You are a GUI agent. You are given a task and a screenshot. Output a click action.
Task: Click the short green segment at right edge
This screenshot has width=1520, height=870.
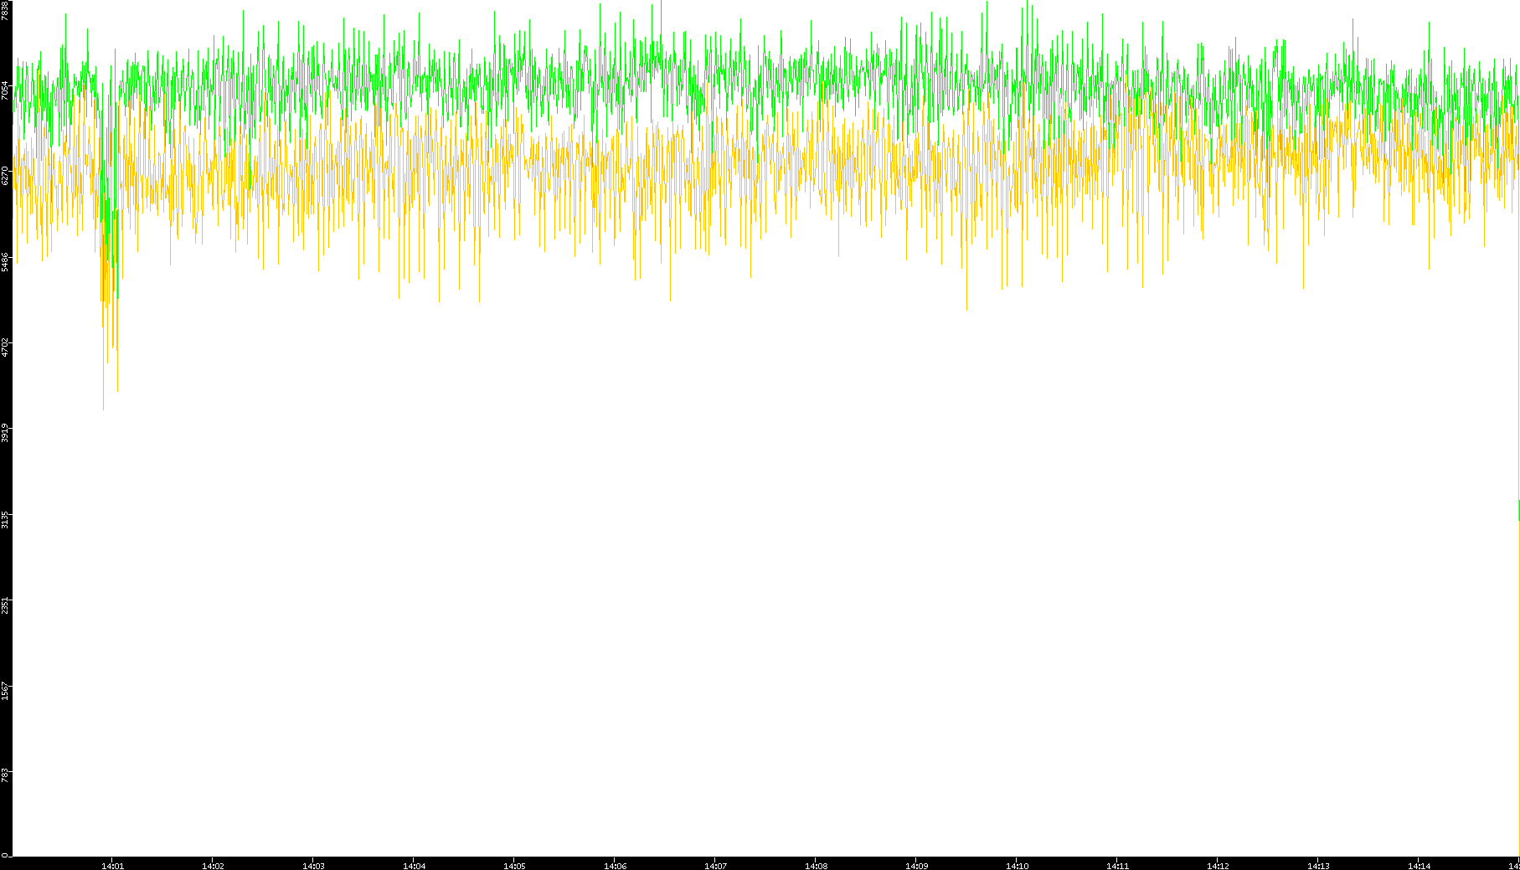pos(1518,510)
